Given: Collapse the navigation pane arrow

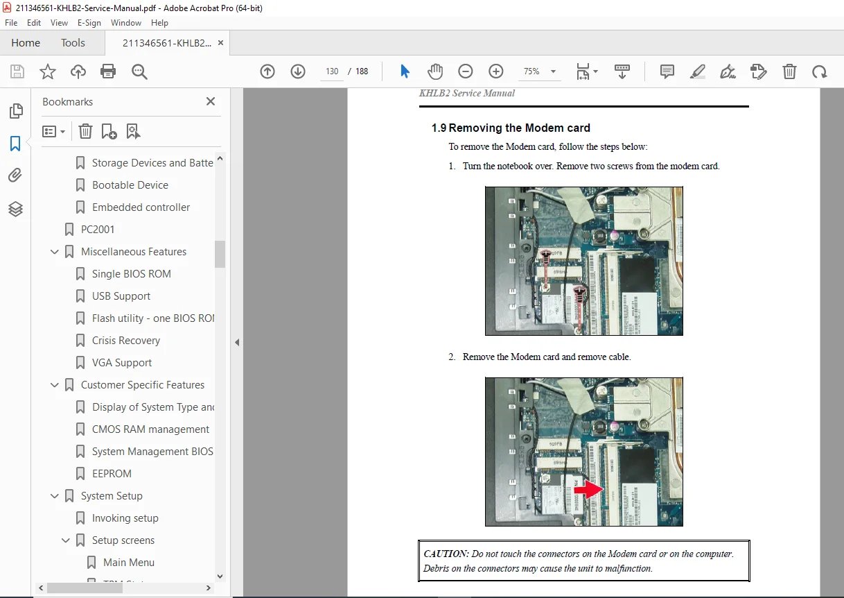Looking at the screenshot, I should tap(236, 342).
